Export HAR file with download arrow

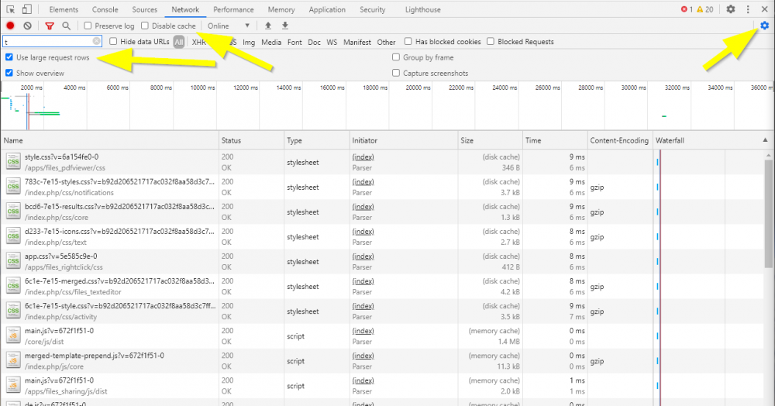pos(285,26)
